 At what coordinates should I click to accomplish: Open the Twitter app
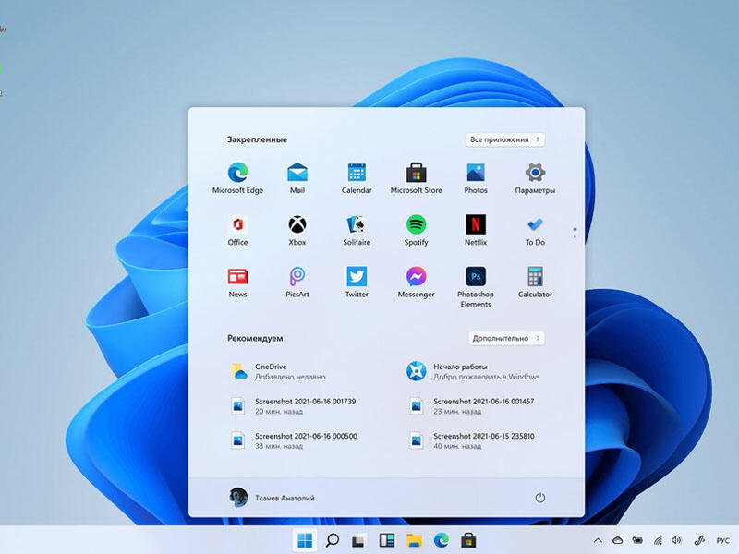tap(357, 283)
